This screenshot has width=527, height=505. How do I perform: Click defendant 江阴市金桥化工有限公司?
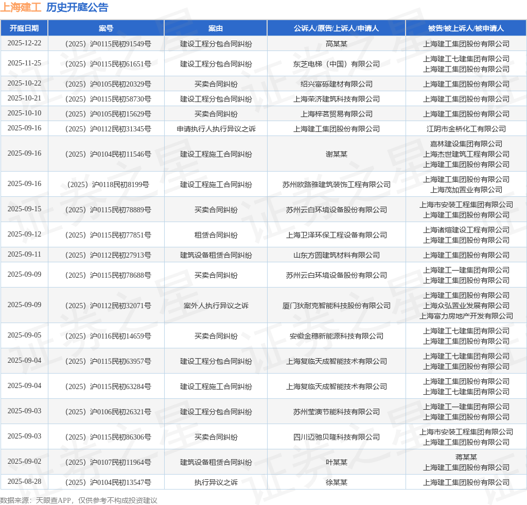[466, 129]
